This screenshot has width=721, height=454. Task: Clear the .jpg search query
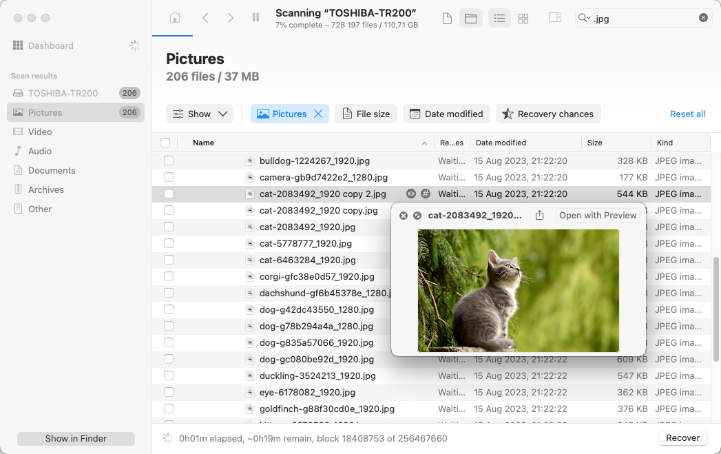click(703, 17)
